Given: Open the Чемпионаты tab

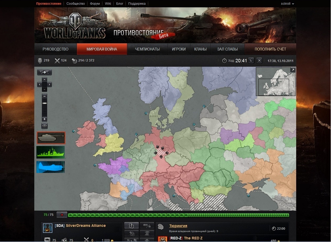Looking at the screenshot, I should [147, 49].
